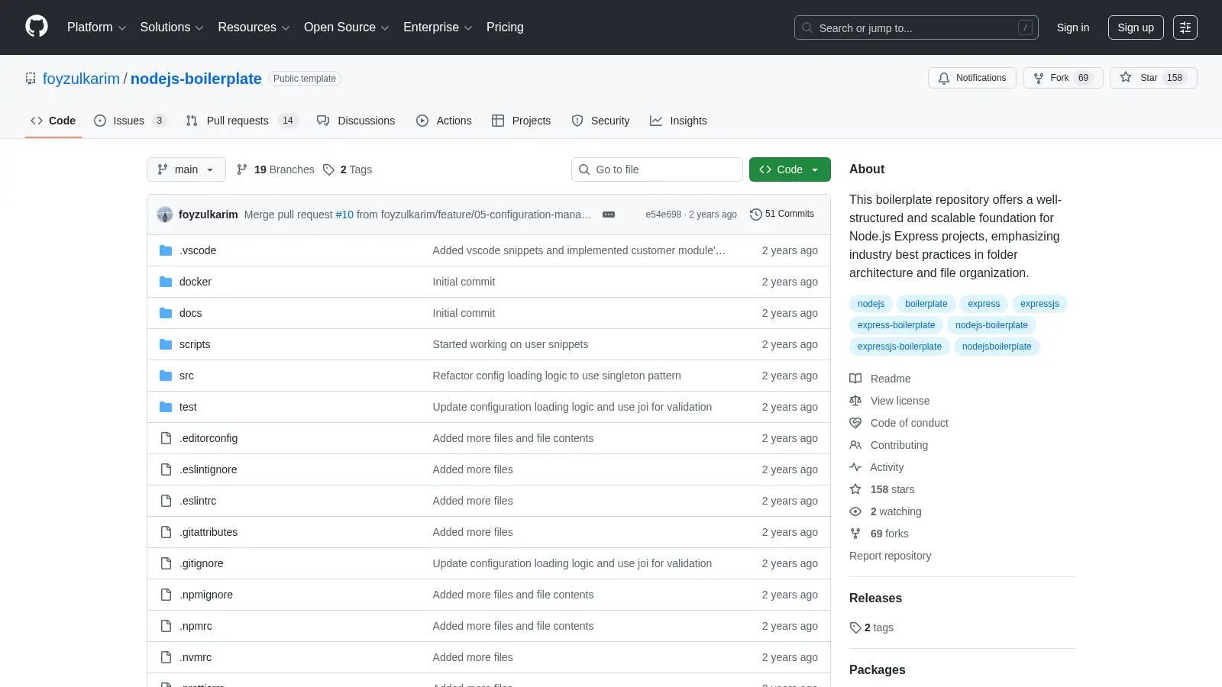Switch to the Actions tab

click(444, 121)
